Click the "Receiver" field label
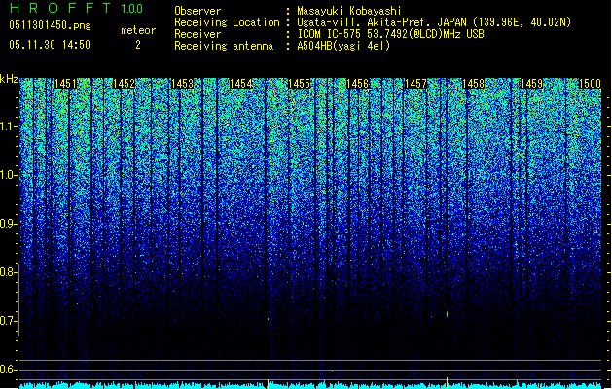 coord(198,34)
